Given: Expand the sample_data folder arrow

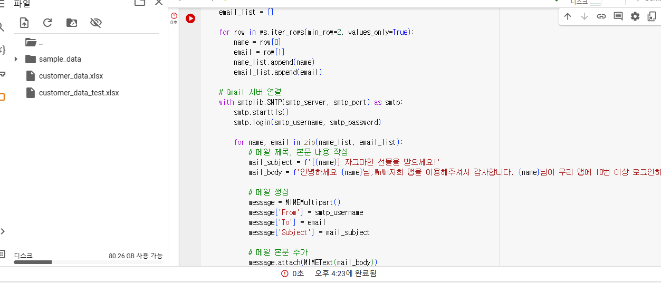Looking at the screenshot, I should coord(16,59).
